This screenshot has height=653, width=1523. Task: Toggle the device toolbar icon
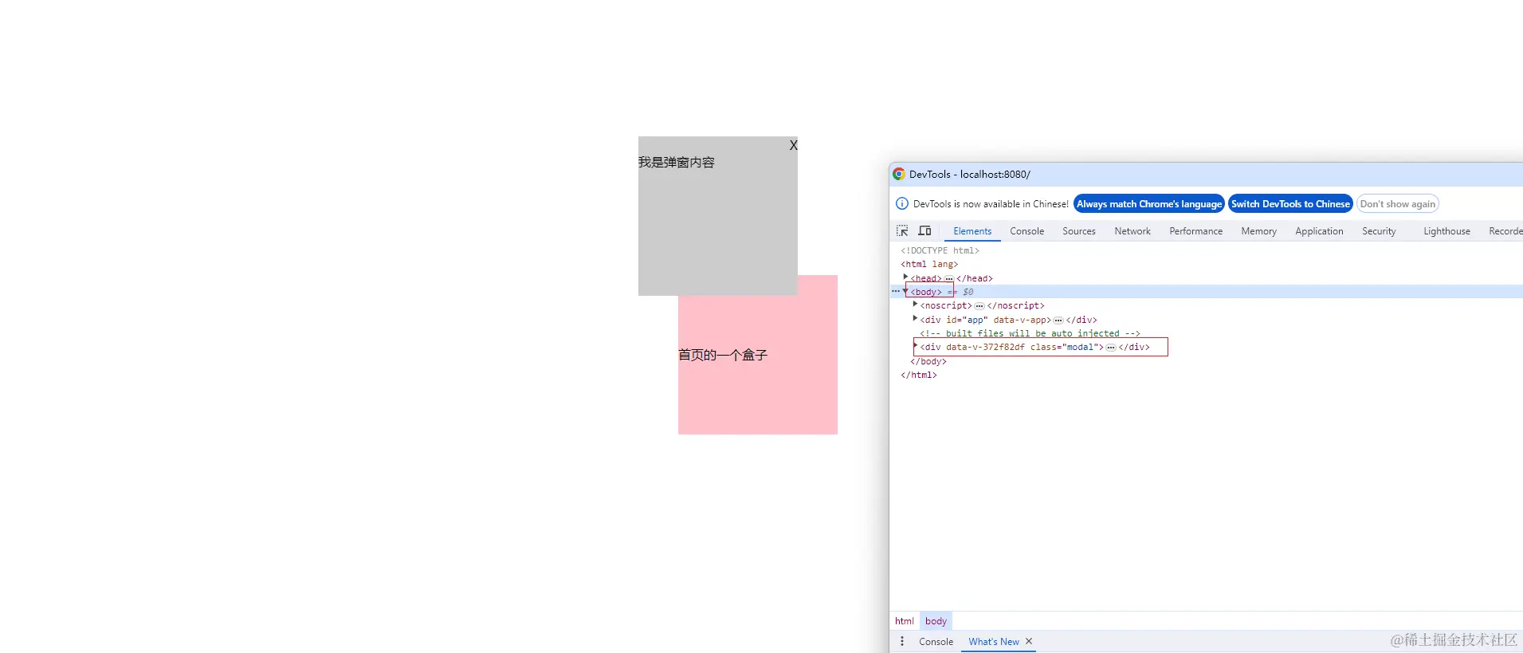pyautogui.click(x=924, y=230)
